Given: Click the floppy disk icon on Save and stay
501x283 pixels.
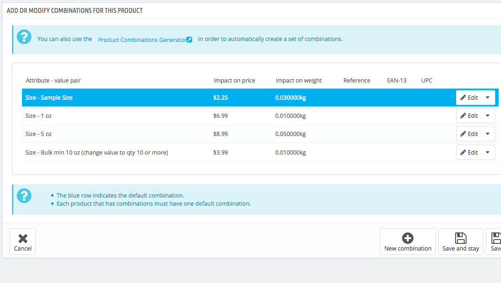Looking at the screenshot, I should click(x=460, y=238).
